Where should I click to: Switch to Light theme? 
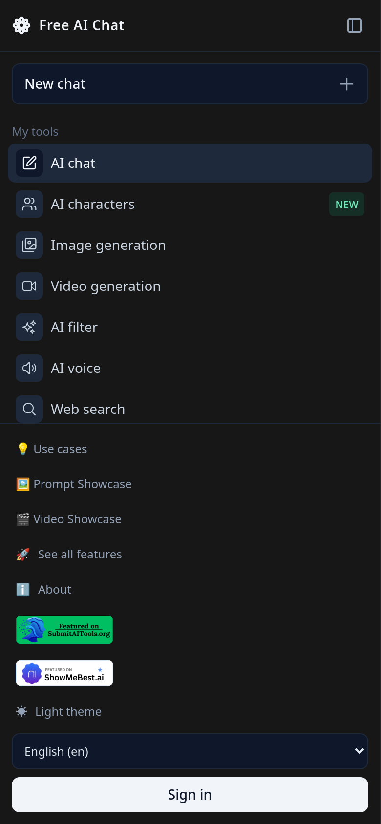[59, 711]
